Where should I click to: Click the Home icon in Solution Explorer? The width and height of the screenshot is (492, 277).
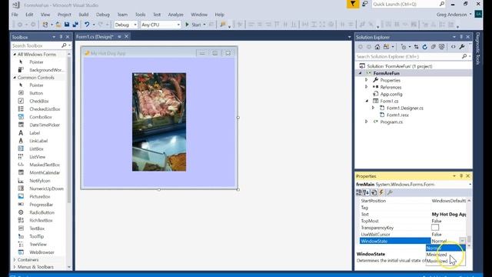[377, 47]
